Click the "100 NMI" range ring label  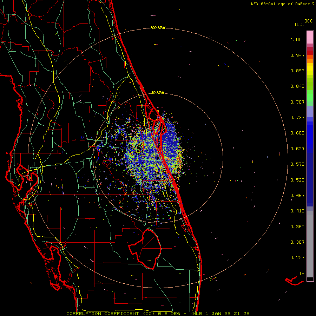158,28
